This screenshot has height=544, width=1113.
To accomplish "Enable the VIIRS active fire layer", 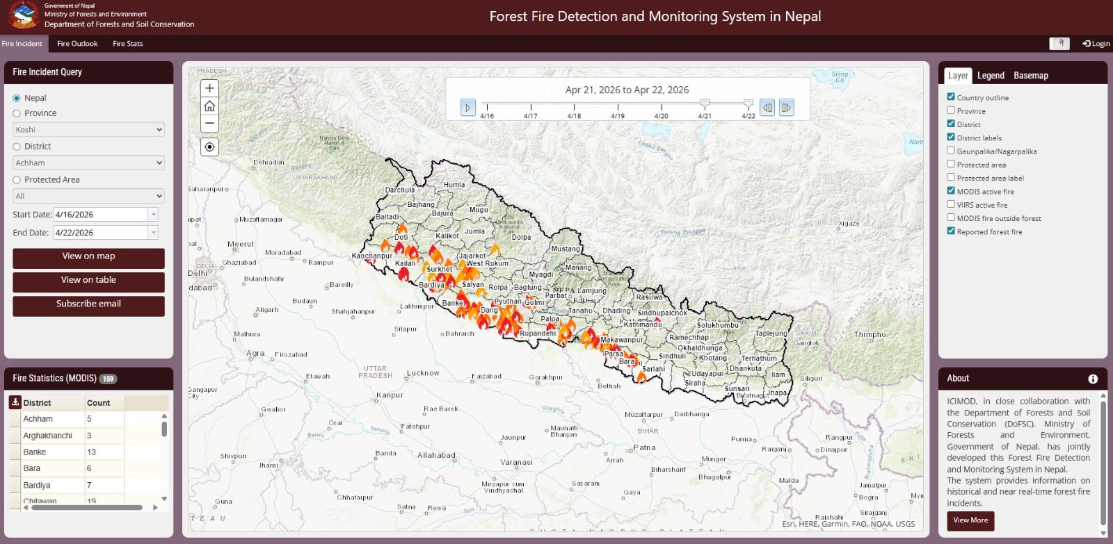I will point(951,204).
